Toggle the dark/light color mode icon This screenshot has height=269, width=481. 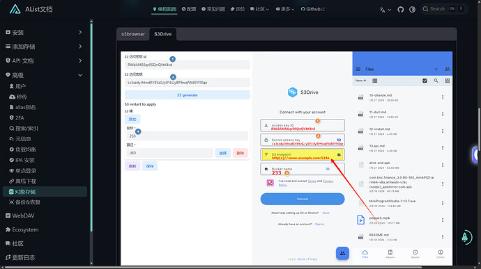point(412,10)
